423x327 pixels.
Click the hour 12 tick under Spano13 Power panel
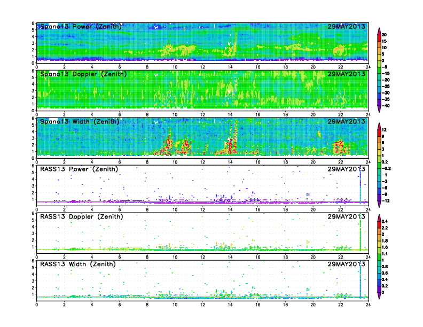point(202,67)
